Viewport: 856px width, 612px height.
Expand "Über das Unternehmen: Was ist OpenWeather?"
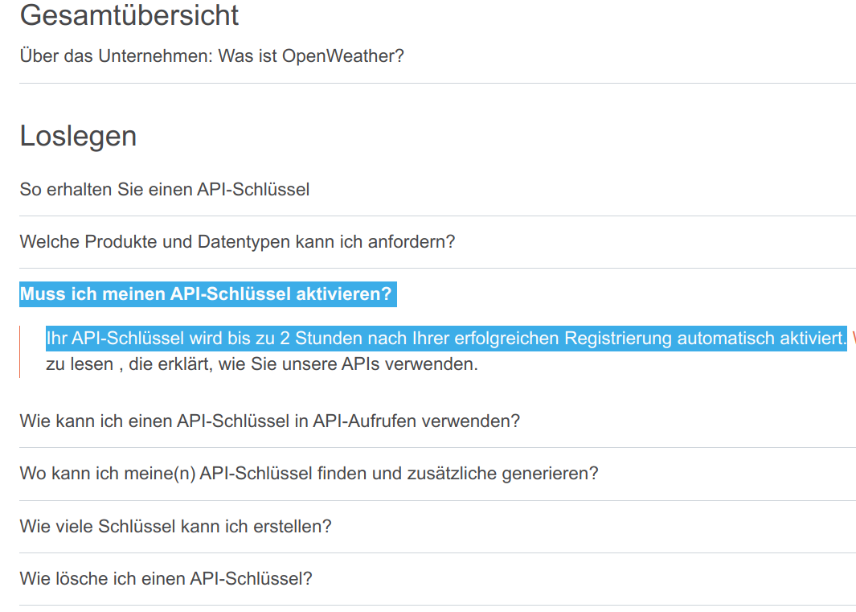[x=211, y=56]
